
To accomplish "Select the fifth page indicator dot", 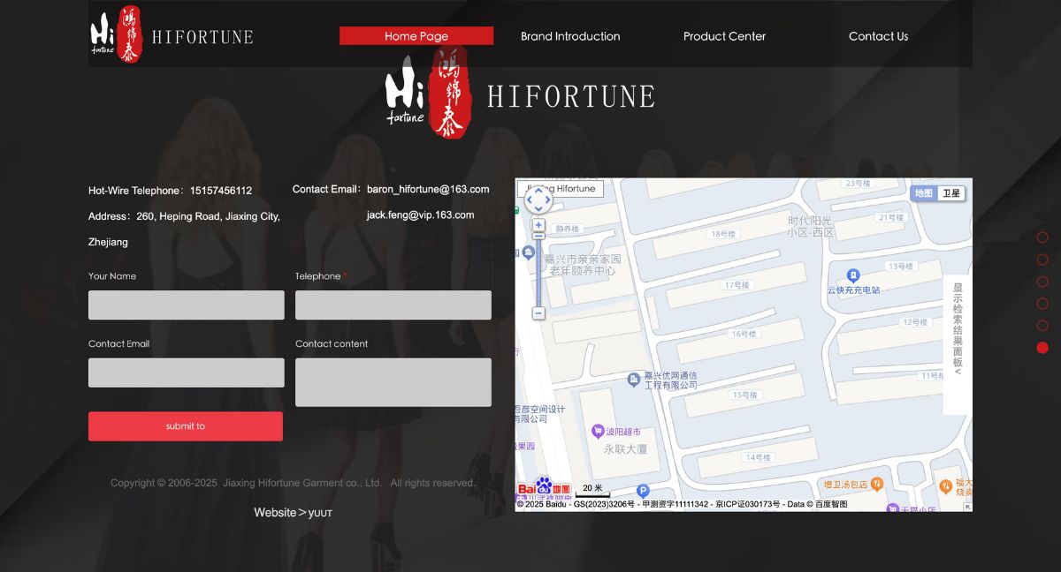I will (x=1042, y=326).
